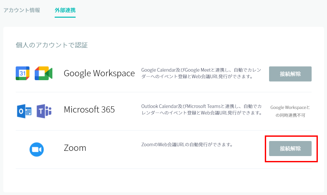Click the Google Workspace service name
Image resolution: width=327 pixels, height=195 pixels.
pyautogui.click(x=99, y=73)
